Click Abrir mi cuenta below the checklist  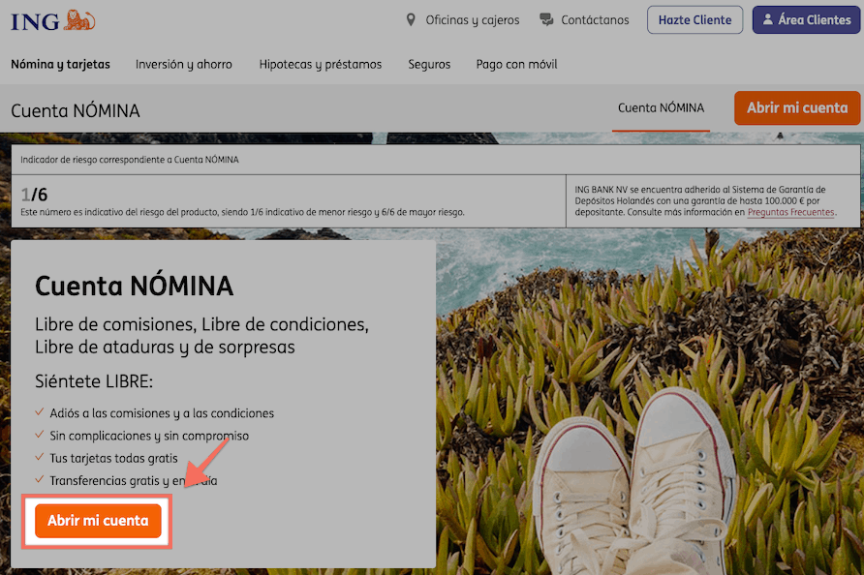pyautogui.click(x=98, y=521)
